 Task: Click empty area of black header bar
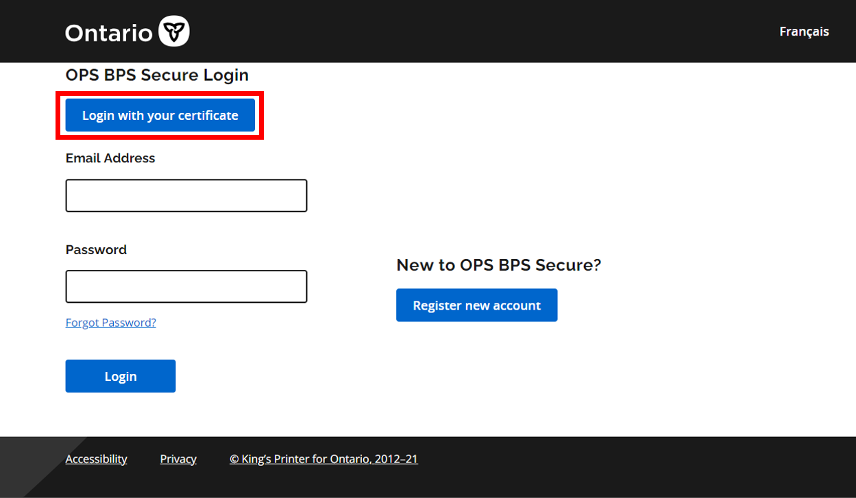pos(480,32)
